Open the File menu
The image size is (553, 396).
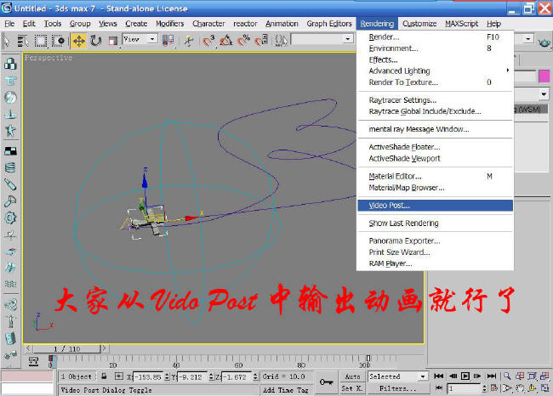tap(9, 24)
